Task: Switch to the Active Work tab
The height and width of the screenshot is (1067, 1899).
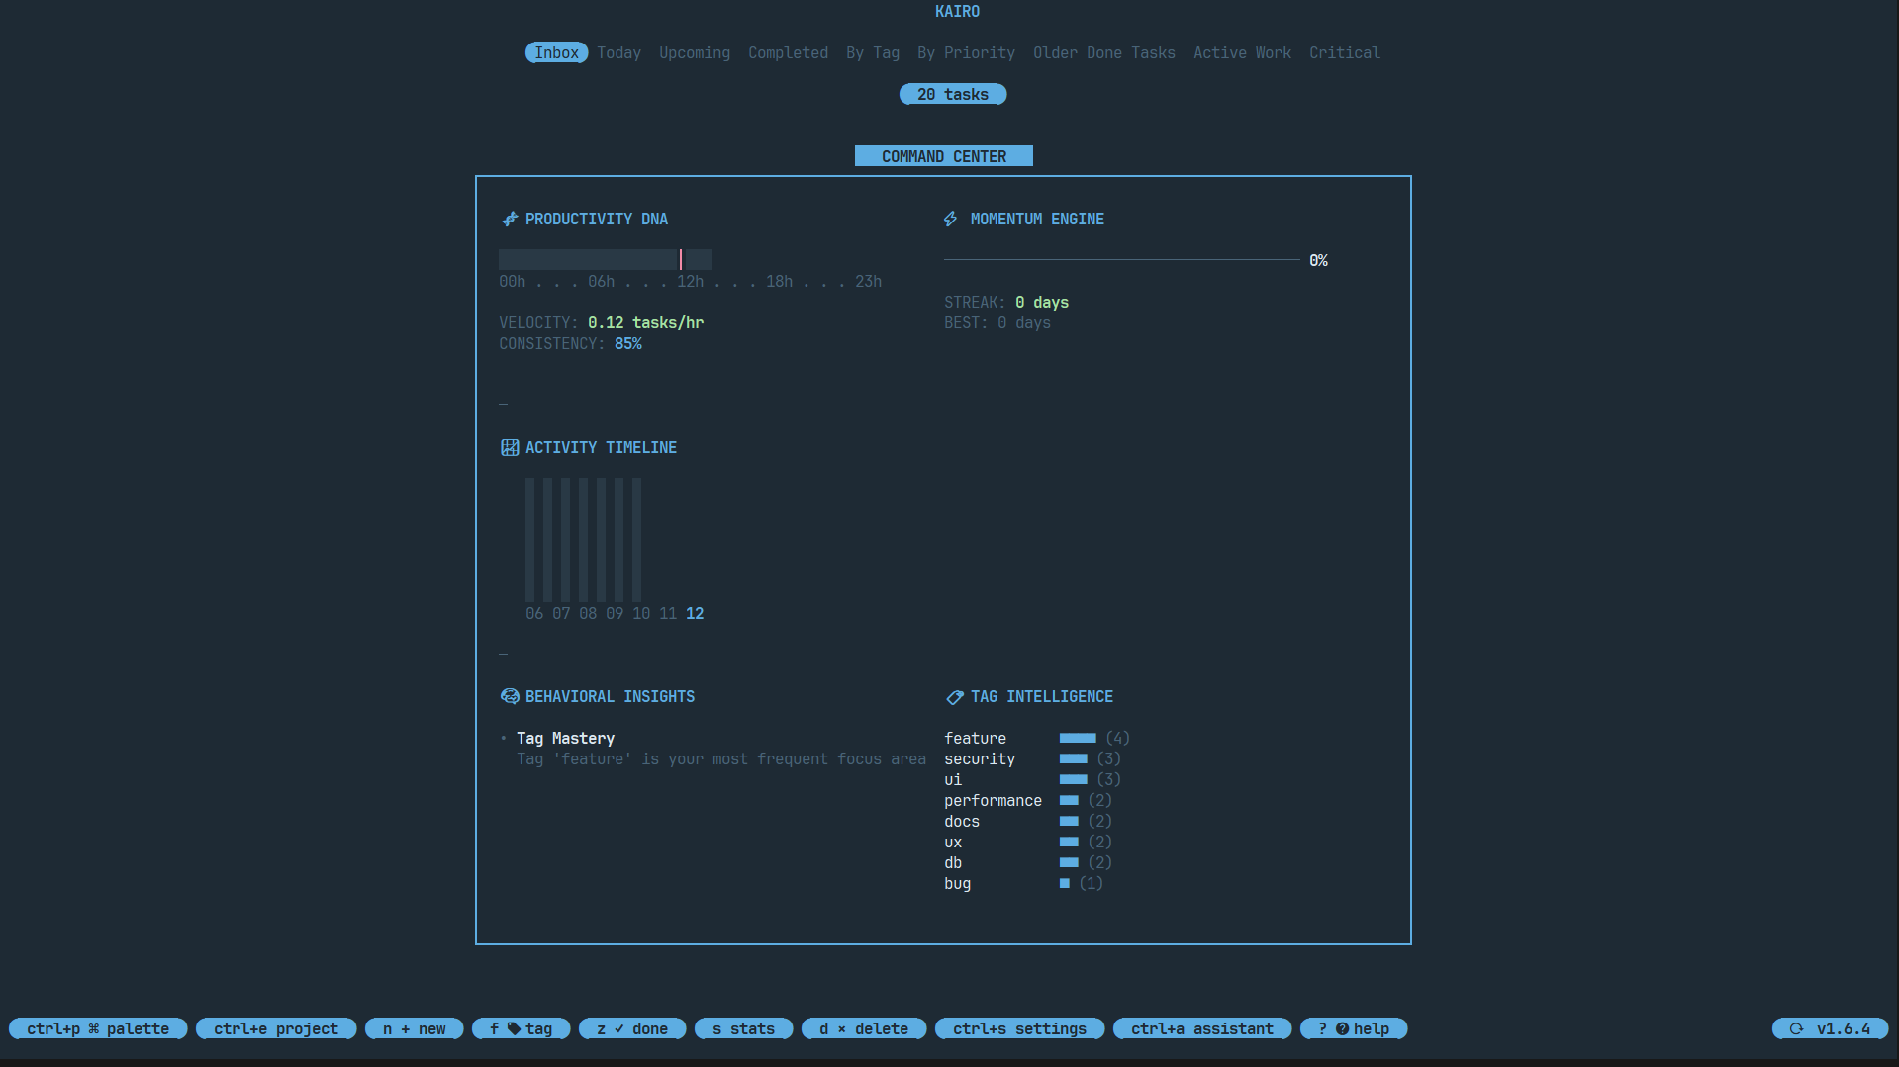Action: pos(1242,53)
